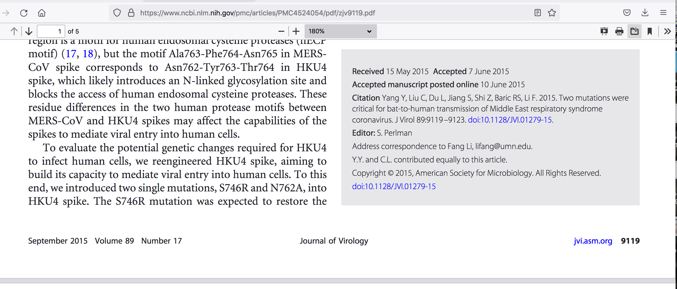677x289 pixels.
Task: Expand the PDF viewer tools menu
Action: tap(667, 32)
